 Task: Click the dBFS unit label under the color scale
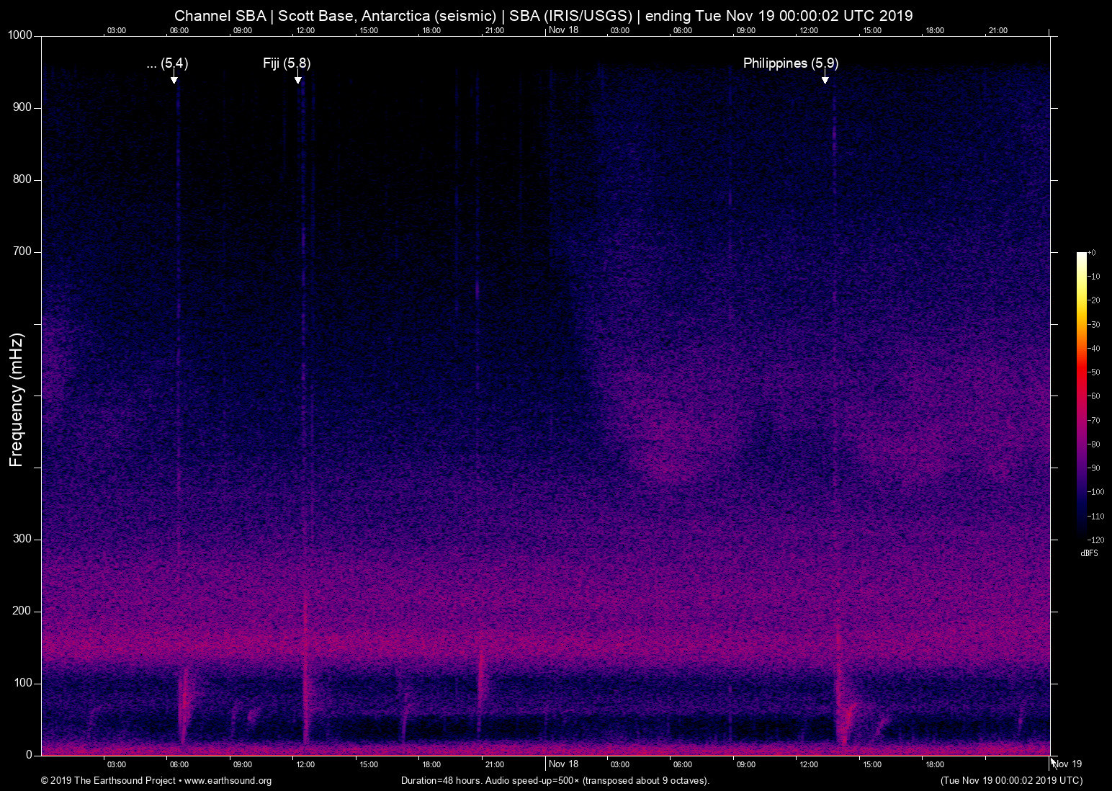[x=1089, y=553]
